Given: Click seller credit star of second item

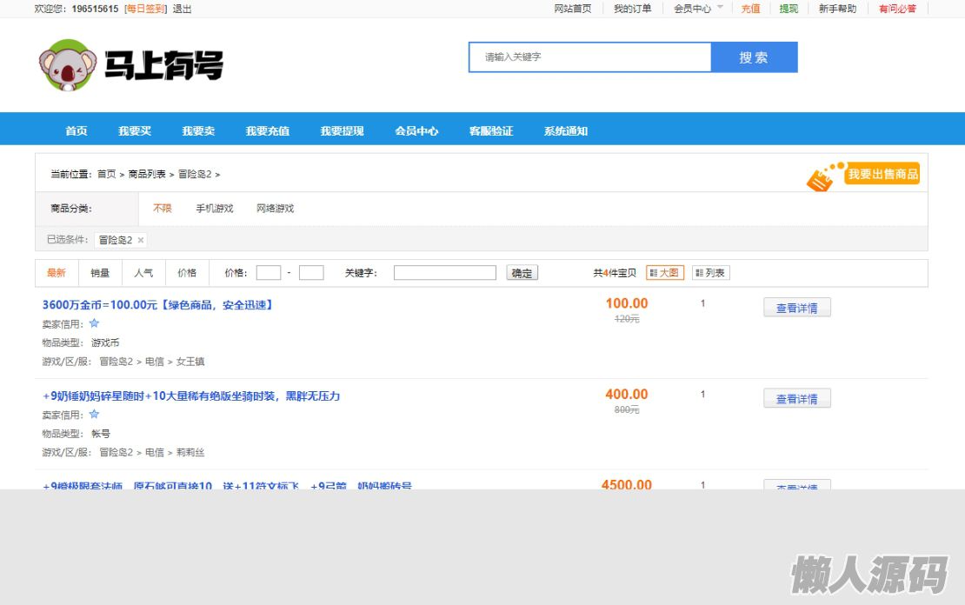Looking at the screenshot, I should click(x=94, y=415).
